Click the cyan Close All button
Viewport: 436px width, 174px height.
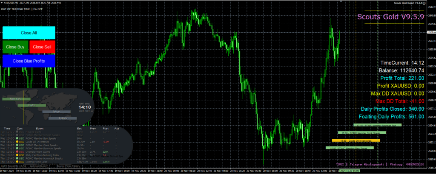point(29,33)
